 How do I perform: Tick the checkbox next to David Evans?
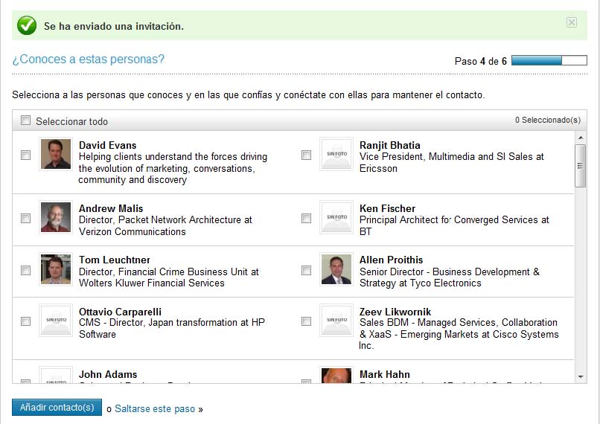(26, 155)
